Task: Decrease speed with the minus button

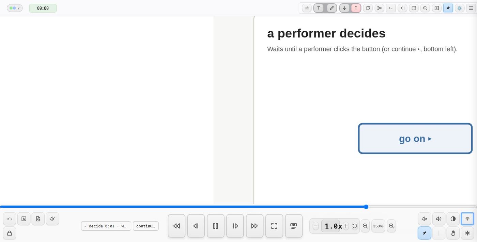Action: tap(316, 226)
